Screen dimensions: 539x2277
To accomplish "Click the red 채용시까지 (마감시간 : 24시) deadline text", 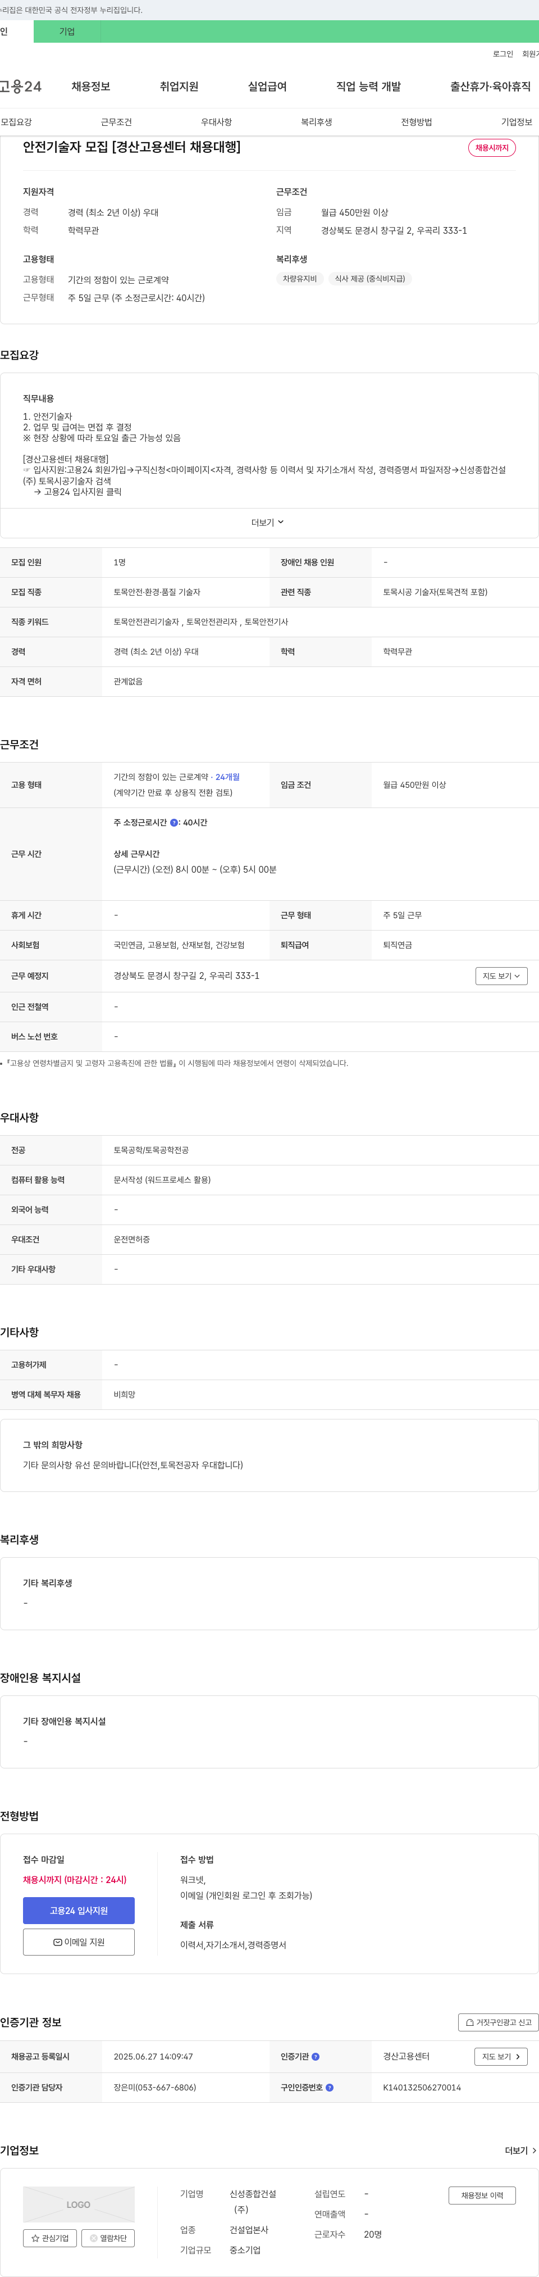I will coord(74,1879).
